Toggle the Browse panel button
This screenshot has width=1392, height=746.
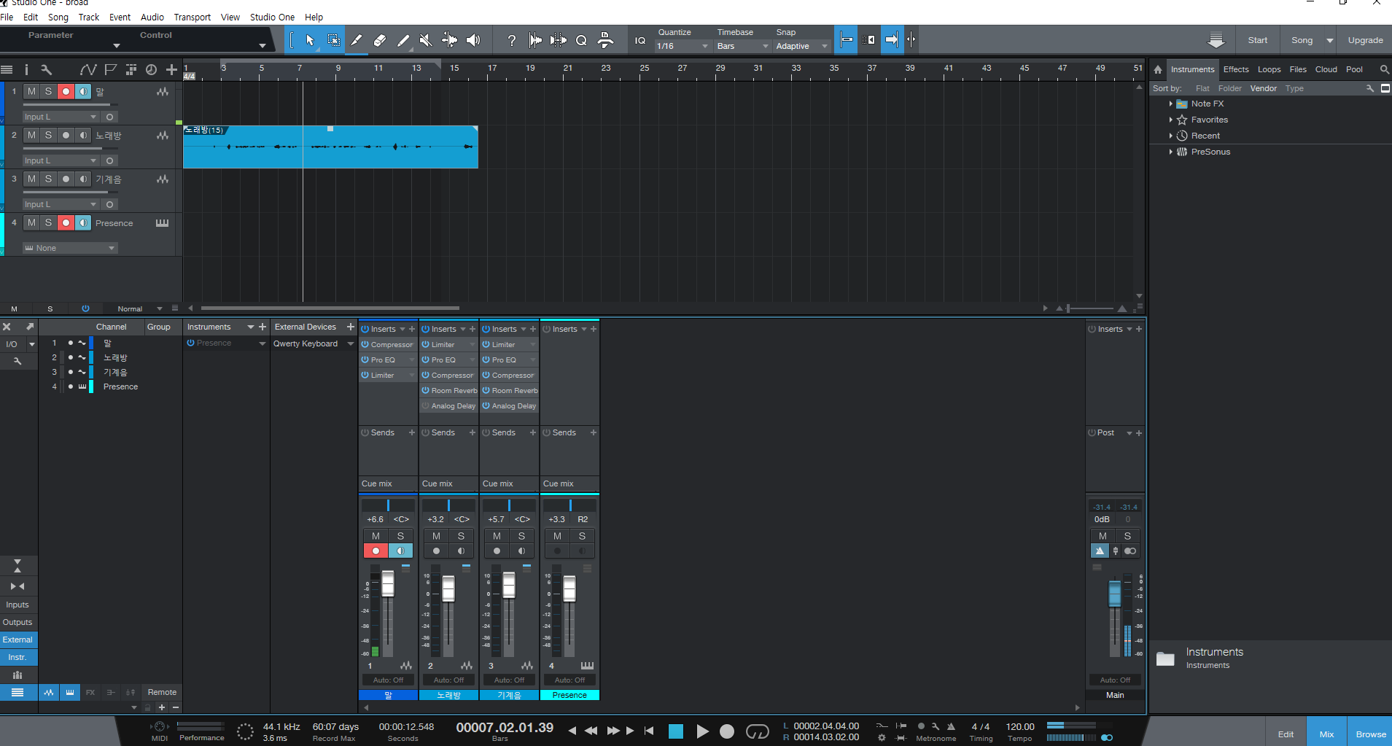pyautogui.click(x=1371, y=734)
